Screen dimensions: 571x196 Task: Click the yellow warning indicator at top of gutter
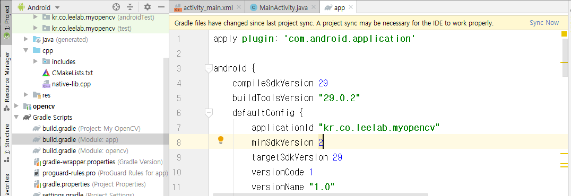point(564,34)
